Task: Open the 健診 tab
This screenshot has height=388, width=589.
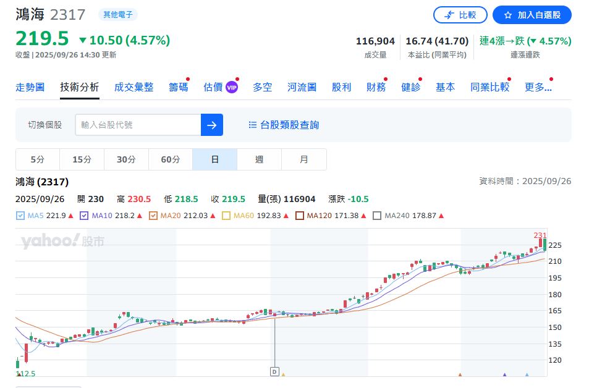Action: [x=410, y=87]
